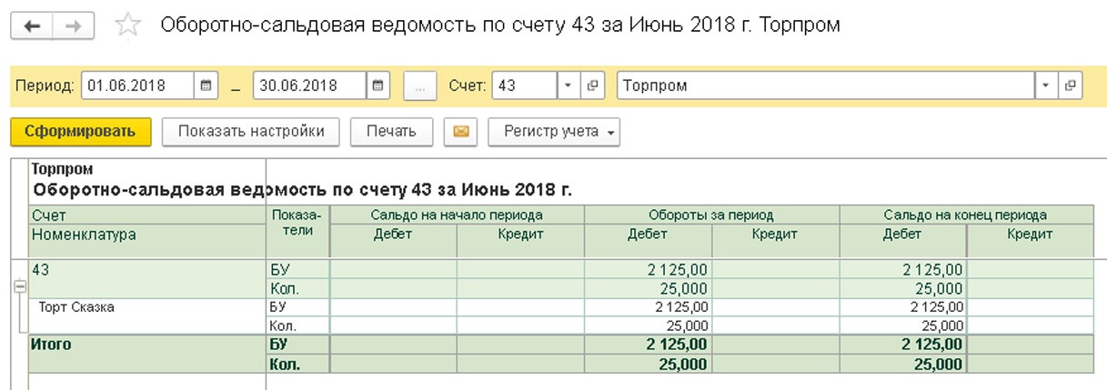Open calendar for end date 30.06.2018
Viewport: 1107px width, 390px height.
(x=378, y=85)
